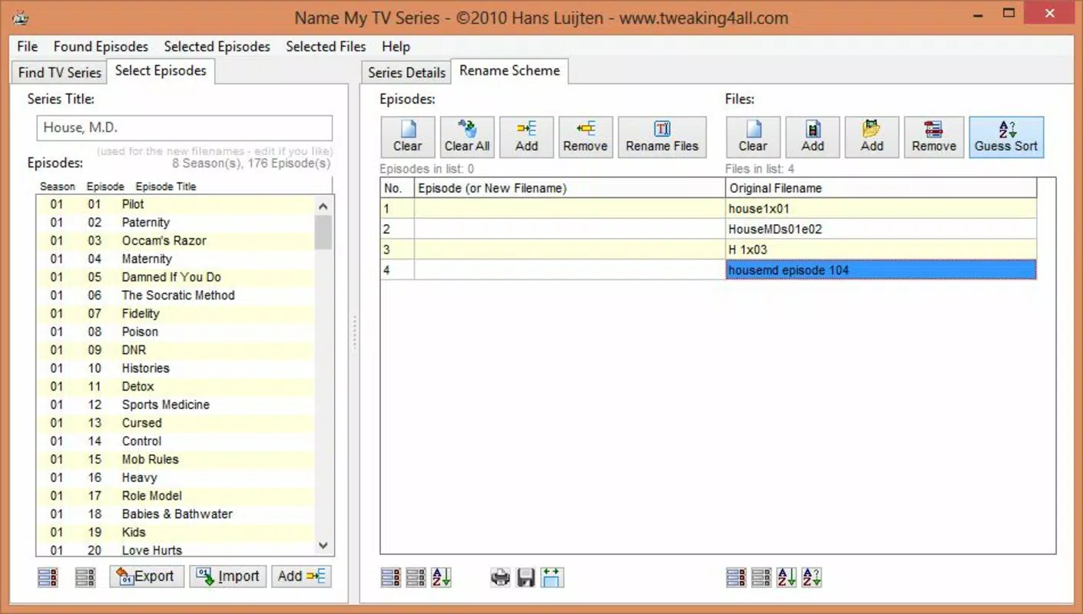This screenshot has width=1083, height=614.
Task: Select the Pilot episode row
Action: [176, 204]
